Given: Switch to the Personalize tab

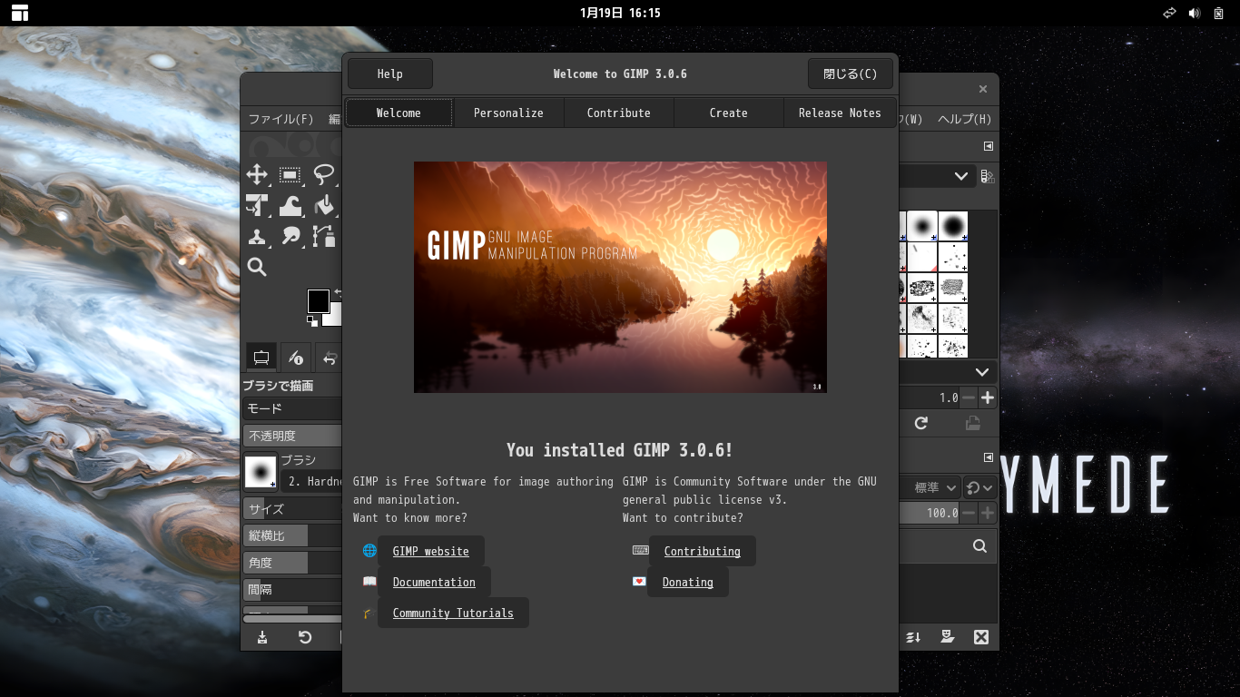Looking at the screenshot, I should pos(508,113).
